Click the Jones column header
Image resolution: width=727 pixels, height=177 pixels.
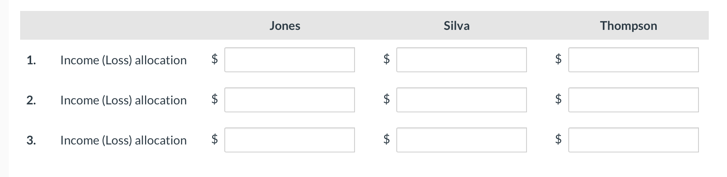(285, 26)
